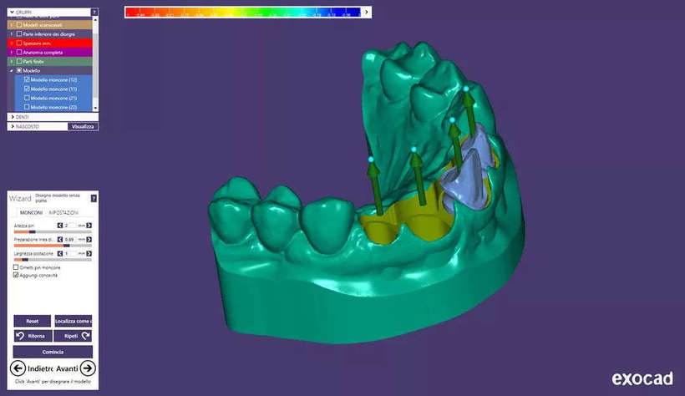Click the Avanti right-arrow icon

click(x=88, y=368)
